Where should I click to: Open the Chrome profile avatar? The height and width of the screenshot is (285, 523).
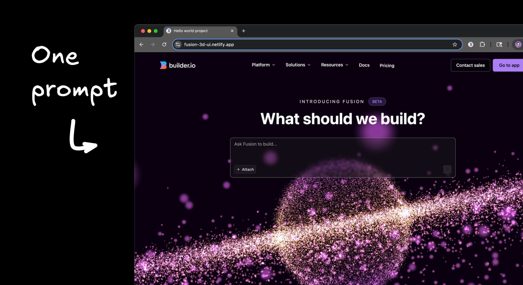(518, 45)
